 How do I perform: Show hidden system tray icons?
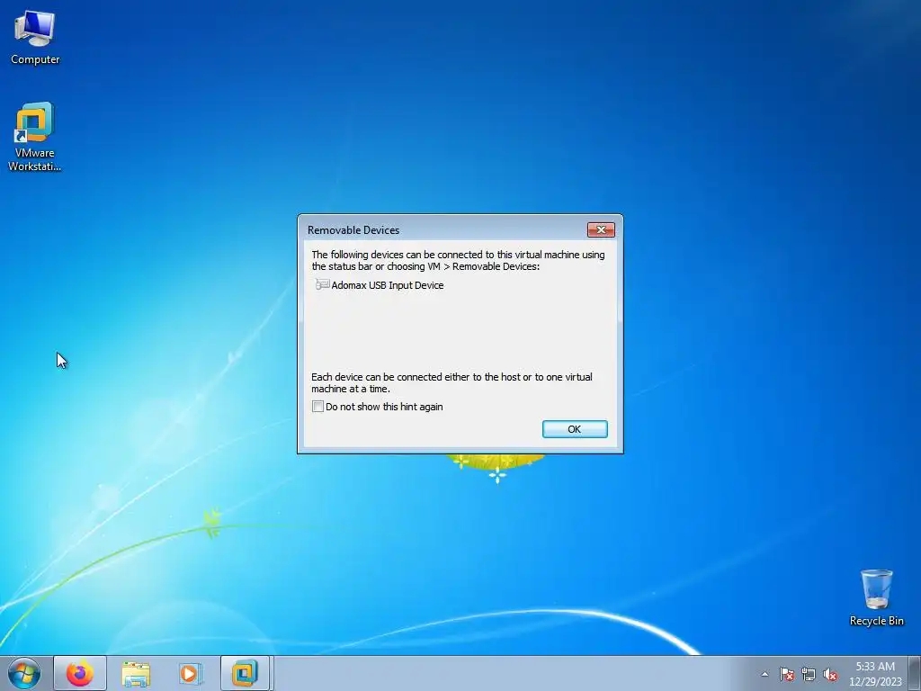coord(765,674)
